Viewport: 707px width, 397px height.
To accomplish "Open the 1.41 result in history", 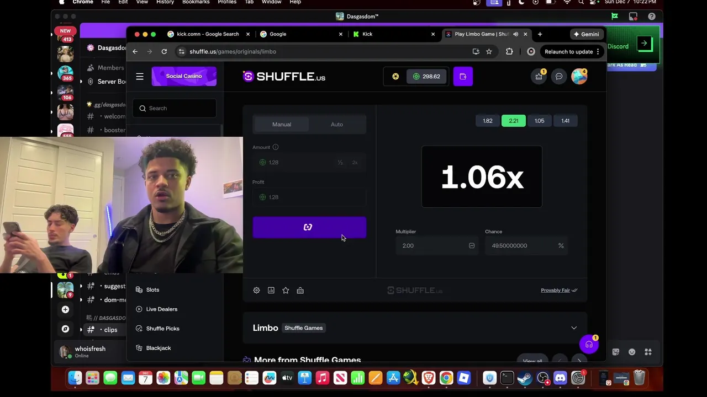I will click(565, 121).
